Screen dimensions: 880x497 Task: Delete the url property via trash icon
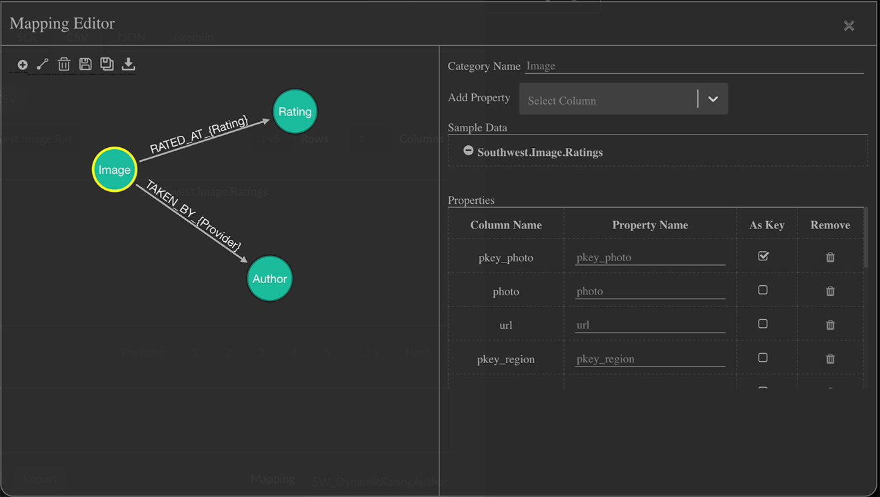pos(830,325)
